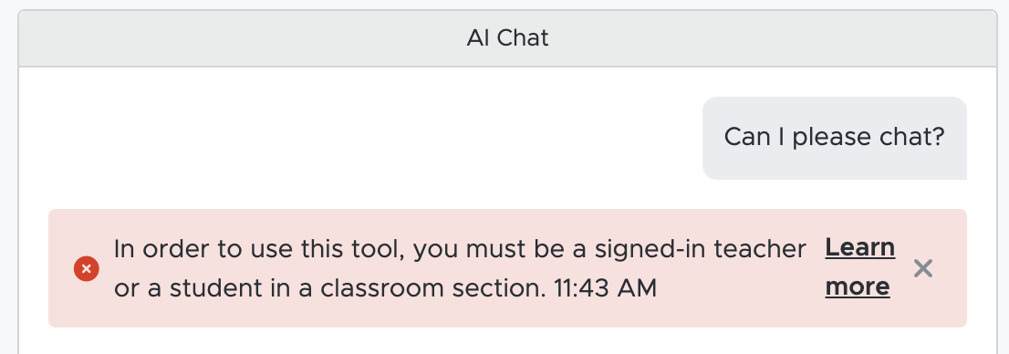Click white gap between message and alert

click(507, 193)
